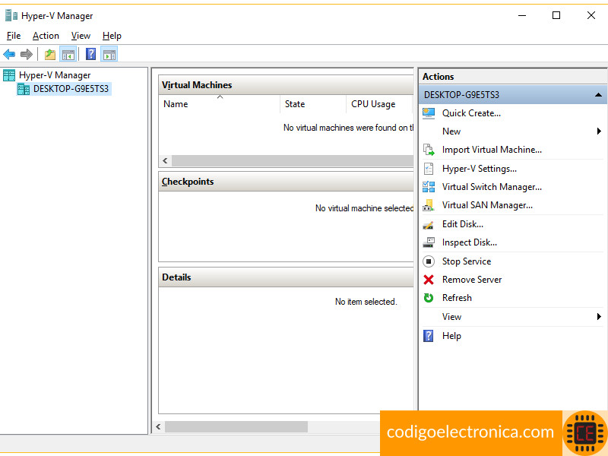Click the Forward arrow toolbar icon
This screenshot has width=608, height=456.
(x=27, y=54)
